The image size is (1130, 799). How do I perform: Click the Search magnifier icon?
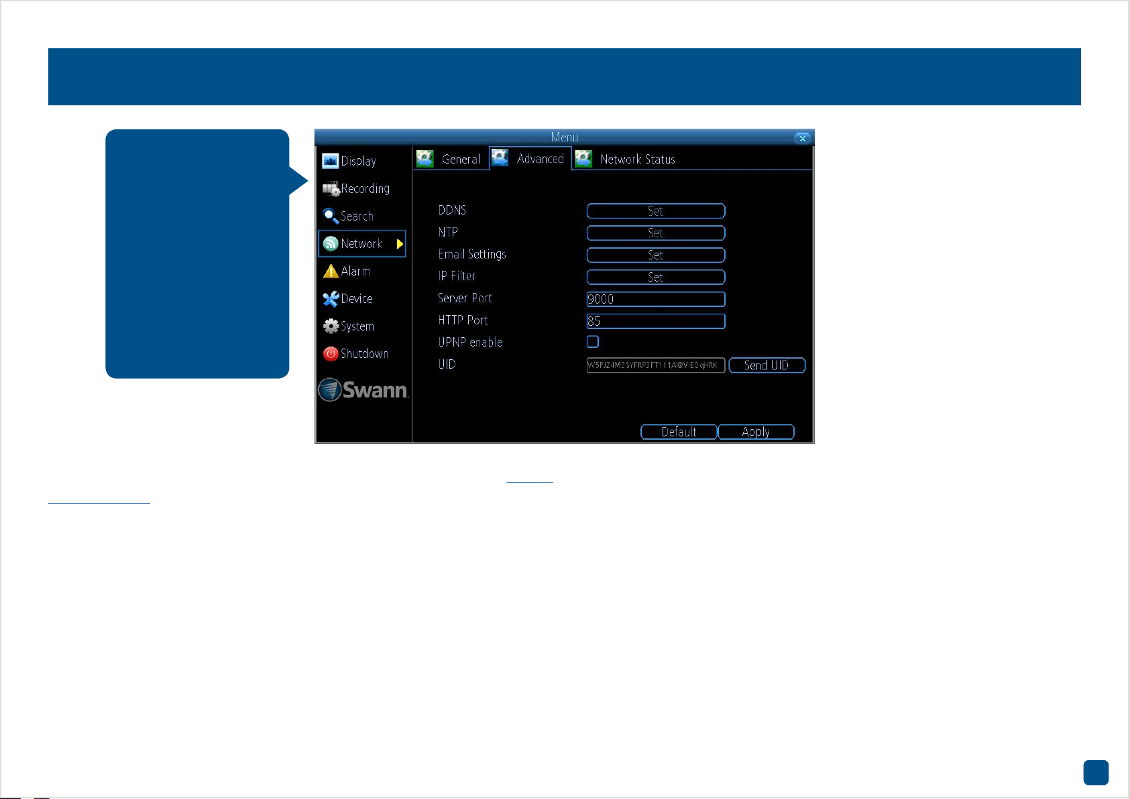click(x=331, y=216)
